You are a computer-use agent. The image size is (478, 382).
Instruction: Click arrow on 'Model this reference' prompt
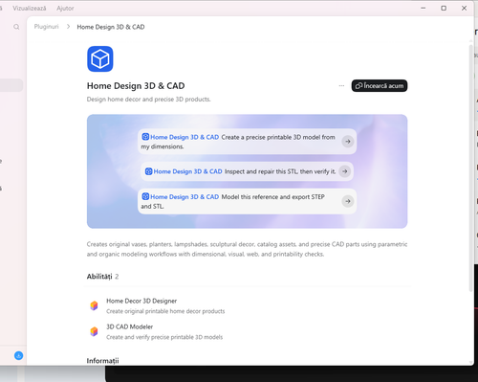(348, 201)
